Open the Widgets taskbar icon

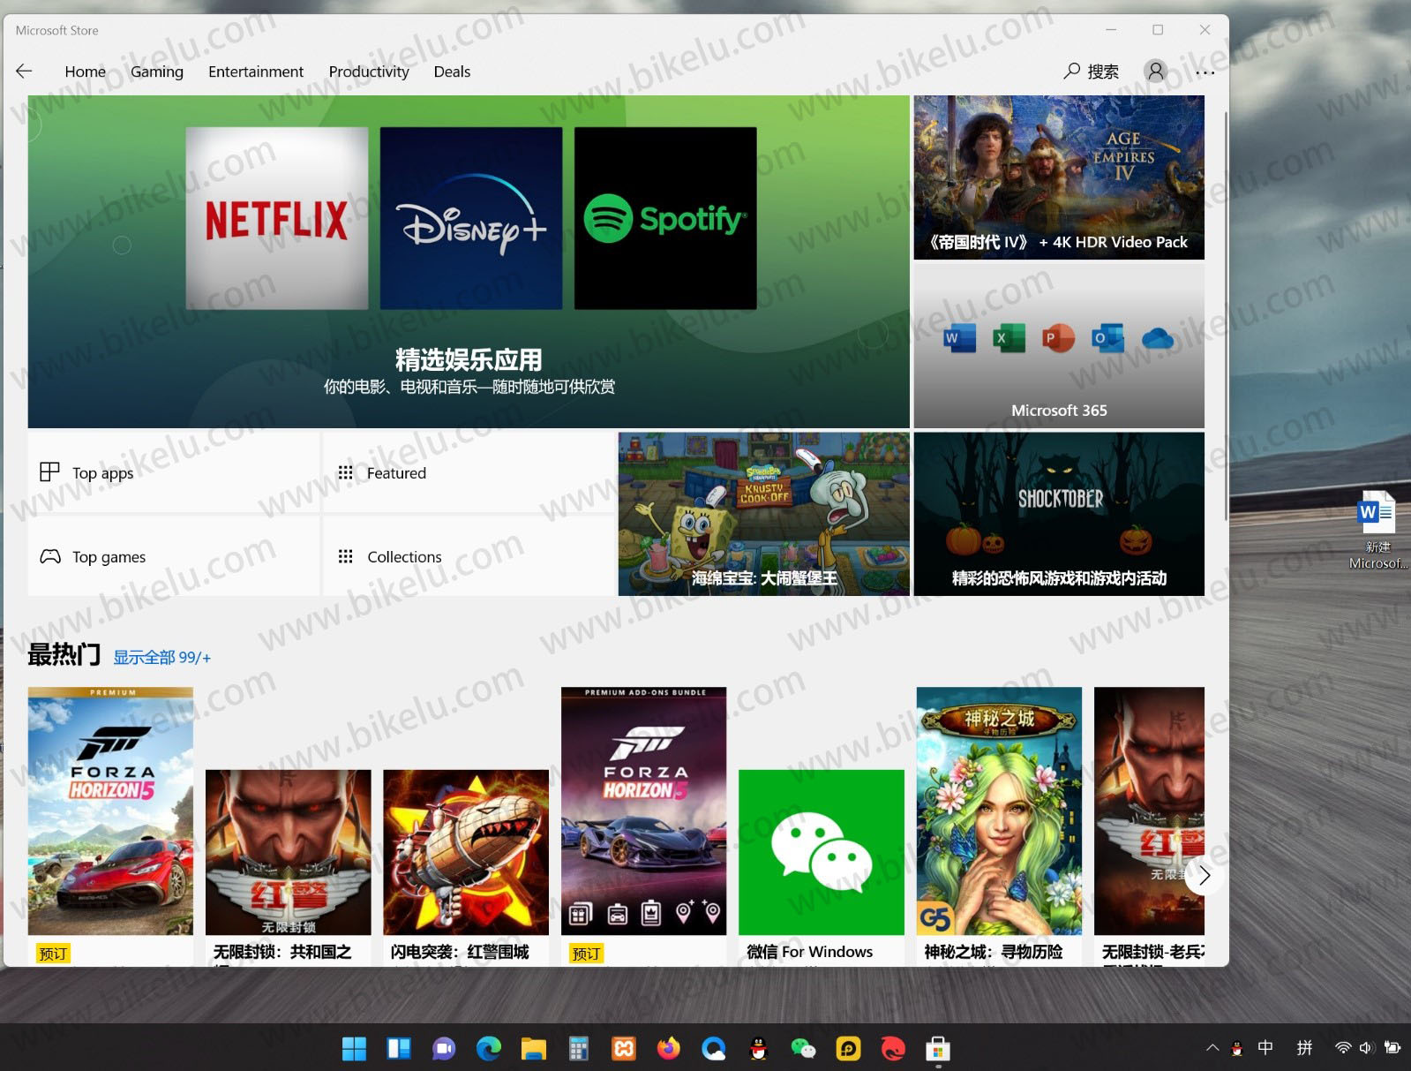tap(399, 1048)
